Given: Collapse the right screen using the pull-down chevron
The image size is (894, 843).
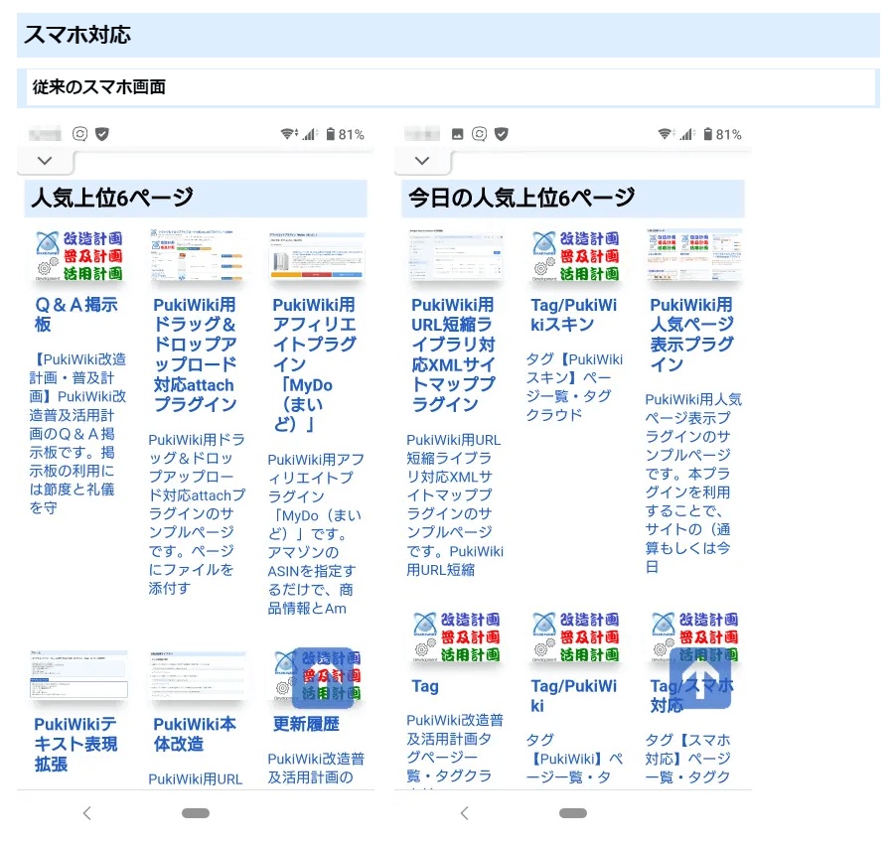Looking at the screenshot, I should [421, 160].
